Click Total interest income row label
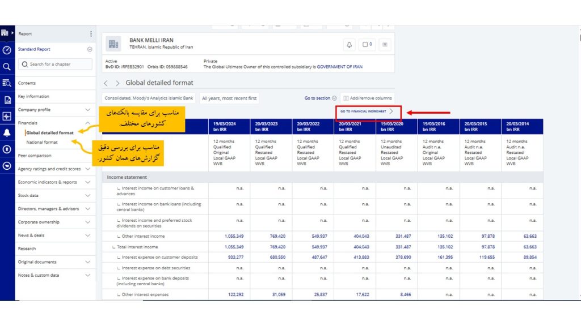Image resolution: width=581 pixels, height=326 pixels. pos(137,247)
